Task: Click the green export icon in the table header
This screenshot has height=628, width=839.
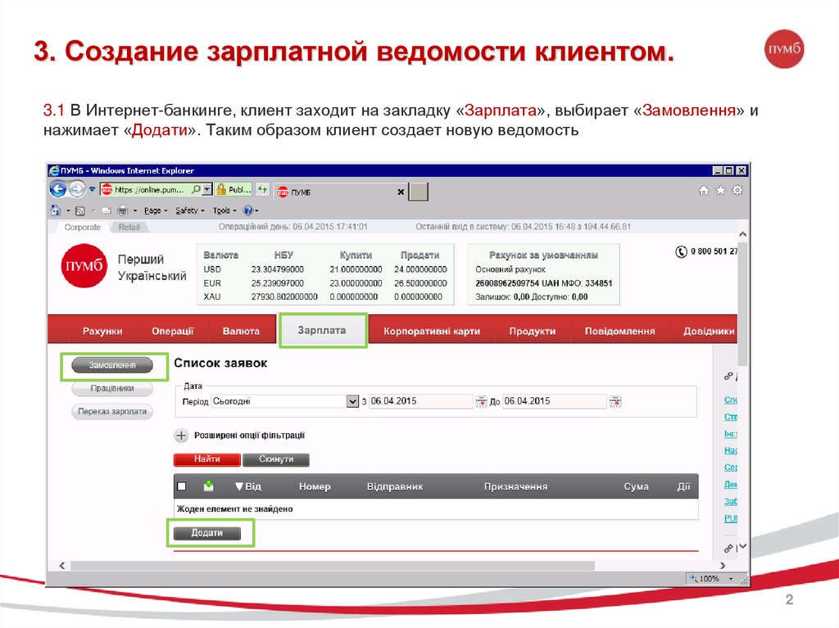Action: tap(208, 486)
